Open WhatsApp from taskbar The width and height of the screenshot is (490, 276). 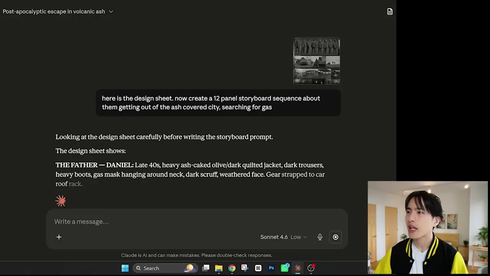(284, 268)
